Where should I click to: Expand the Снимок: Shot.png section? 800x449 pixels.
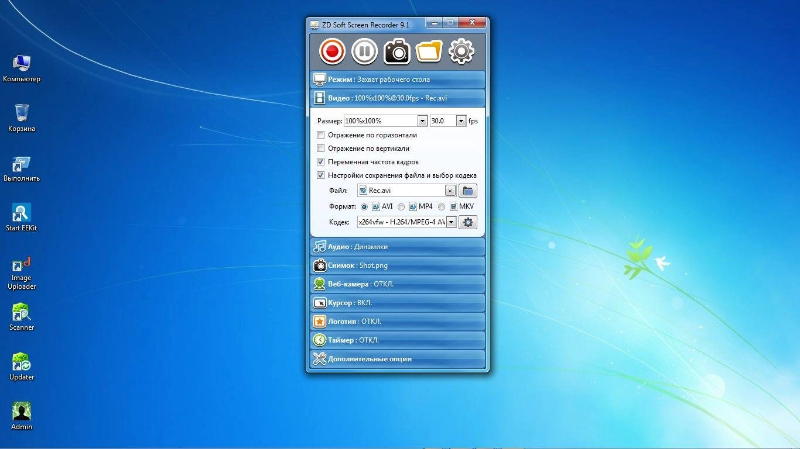pos(398,265)
